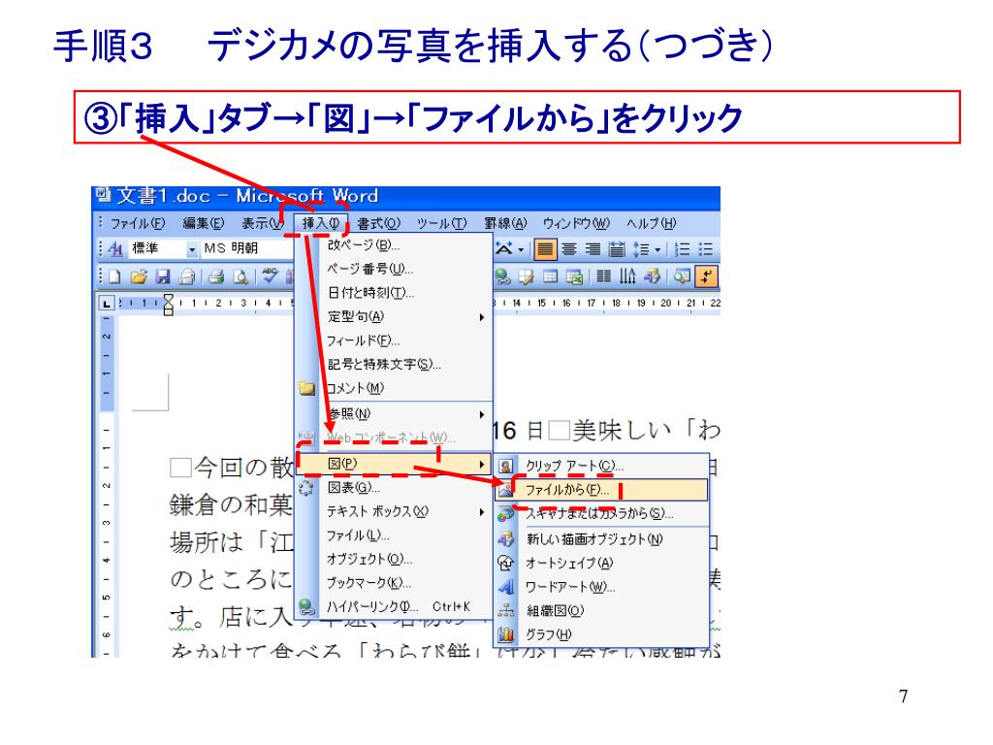Image resolution: width=993 pixels, height=745 pixels.
Task: Toggle the Document Map button
Action: [x=682, y=276]
